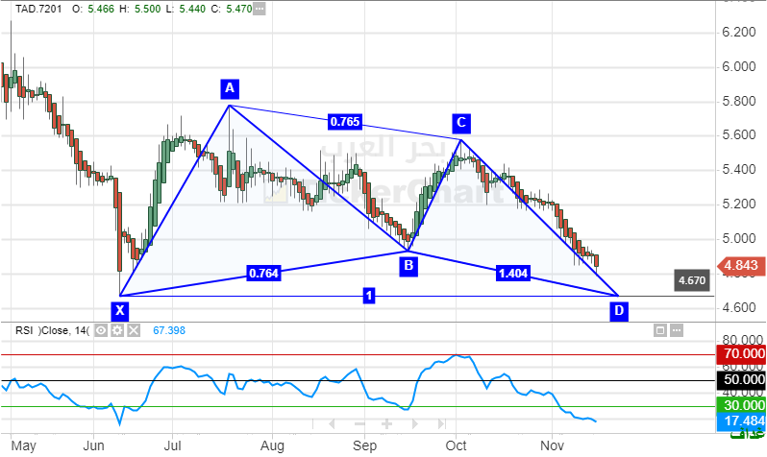Remove the RSI indicator with X
This screenshot has height=457, width=767.
click(x=134, y=330)
